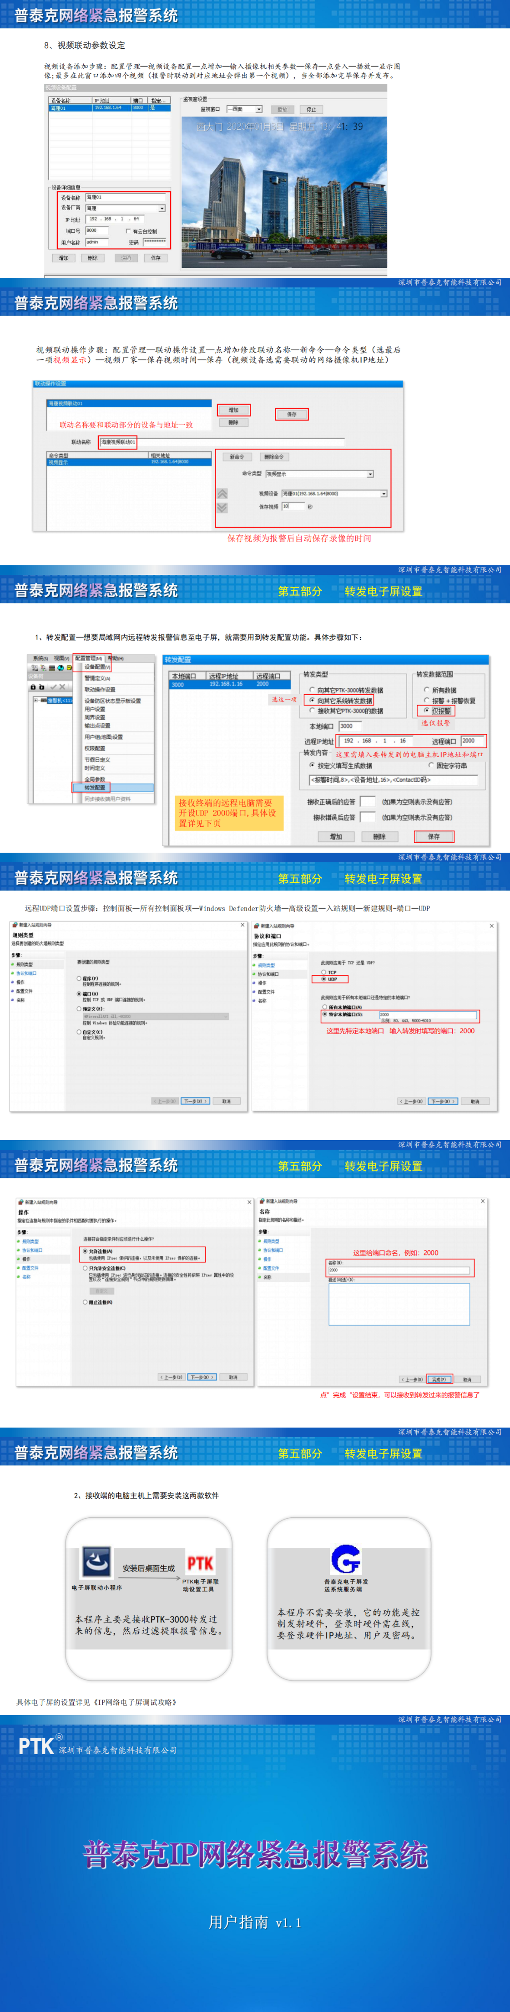Click the 设备名称 field with 海康01

(126, 198)
